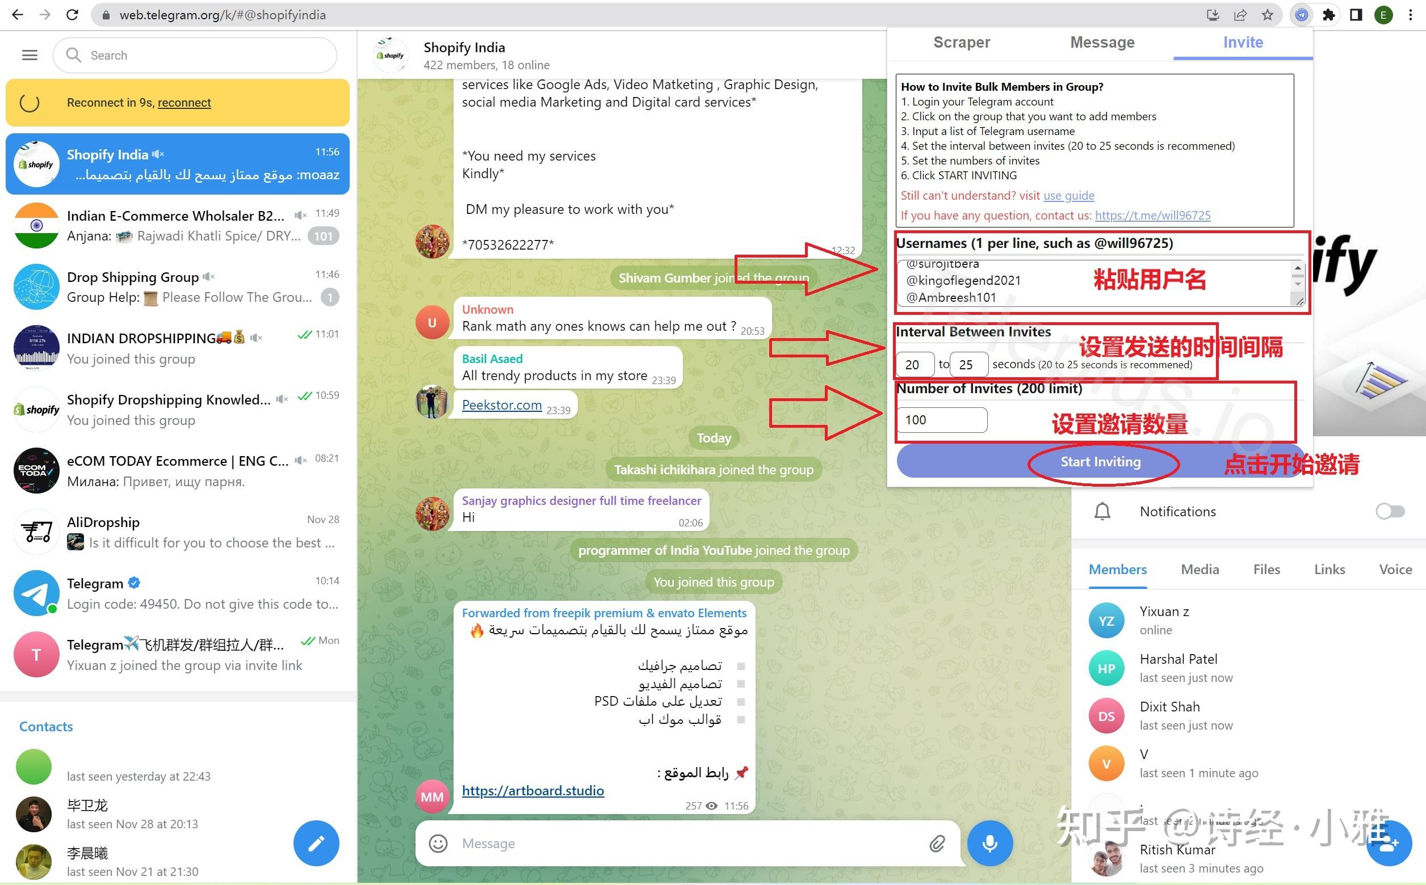The width and height of the screenshot is (1426, 885).
Task: Select the Files tab in sidebar
Action: (1267, 569)
